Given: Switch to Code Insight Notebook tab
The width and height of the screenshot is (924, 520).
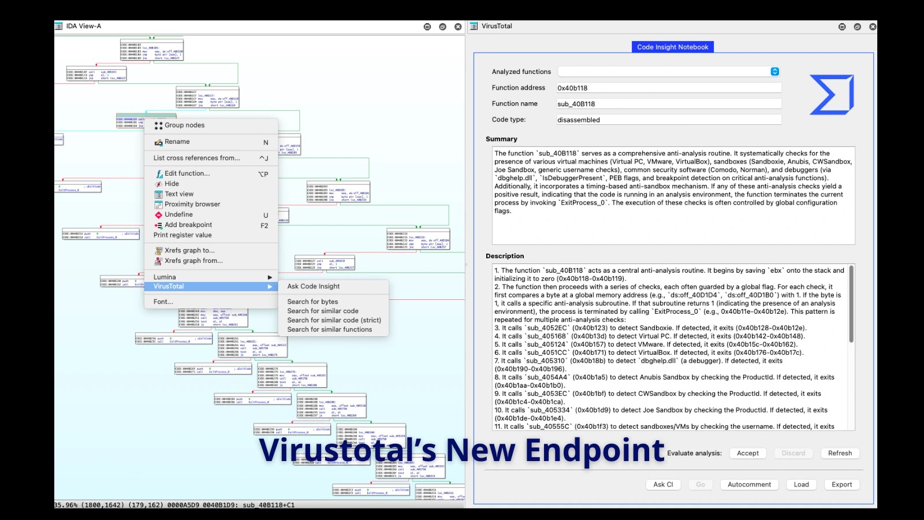Looking at the screenshot, I should point(673,47).
